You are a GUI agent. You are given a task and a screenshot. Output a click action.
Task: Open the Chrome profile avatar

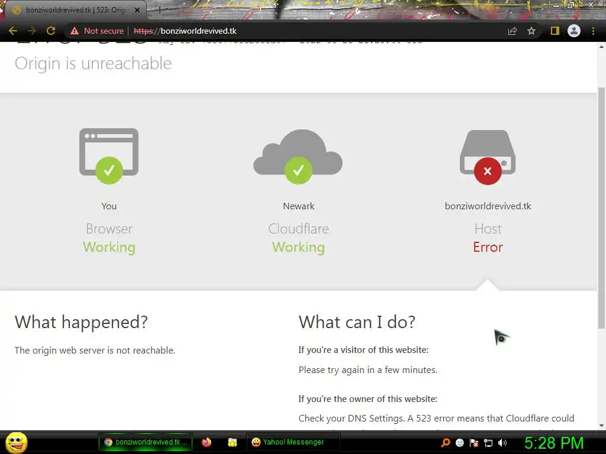pos(574,31)
